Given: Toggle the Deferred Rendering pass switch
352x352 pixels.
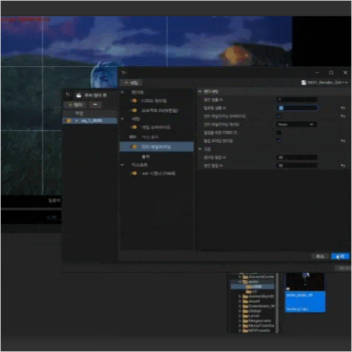Looking at the screenshot, I should point(133,101).
